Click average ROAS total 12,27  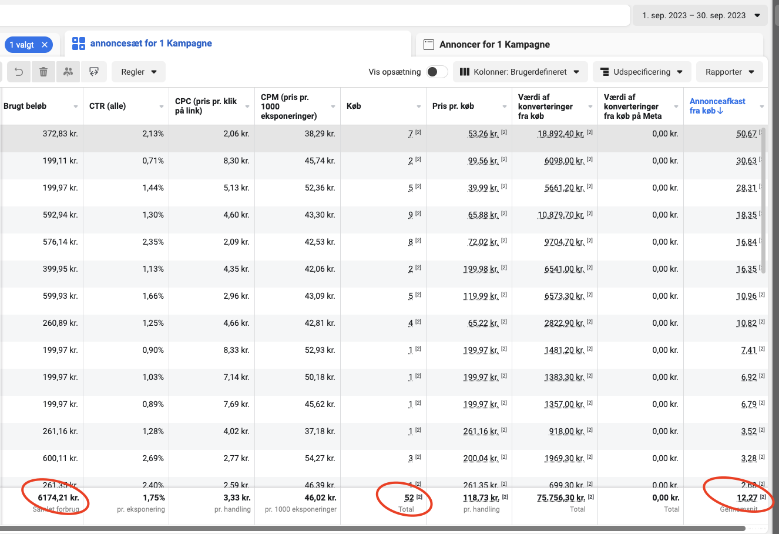[747, 498]
